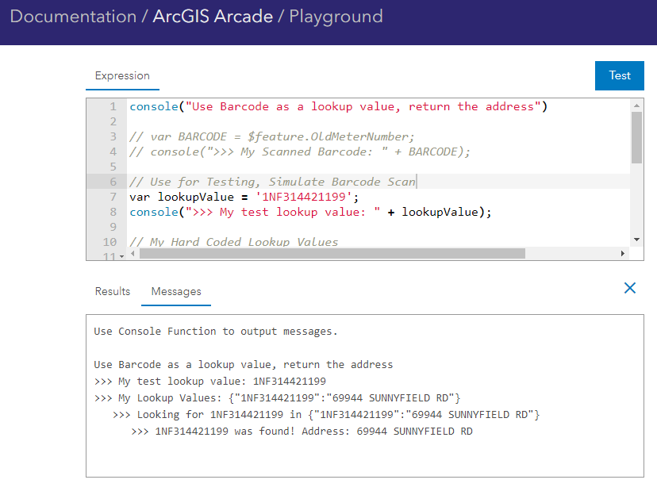Open the Documentation breadcrumb link
Screen dimensions: 657x495
click(73, 16)
